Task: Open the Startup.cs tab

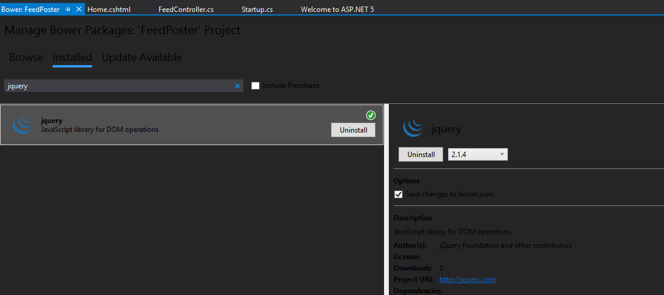Action: tap(257, 10)
